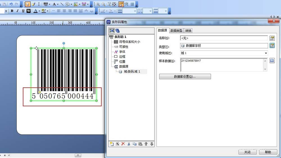This screenshot has height=158, width=281.
Task: Open the barcode tool dropdown arrow
Action: 49,4
